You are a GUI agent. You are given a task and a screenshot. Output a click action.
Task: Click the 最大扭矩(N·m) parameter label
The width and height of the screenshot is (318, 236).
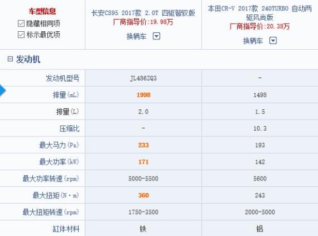56,195
